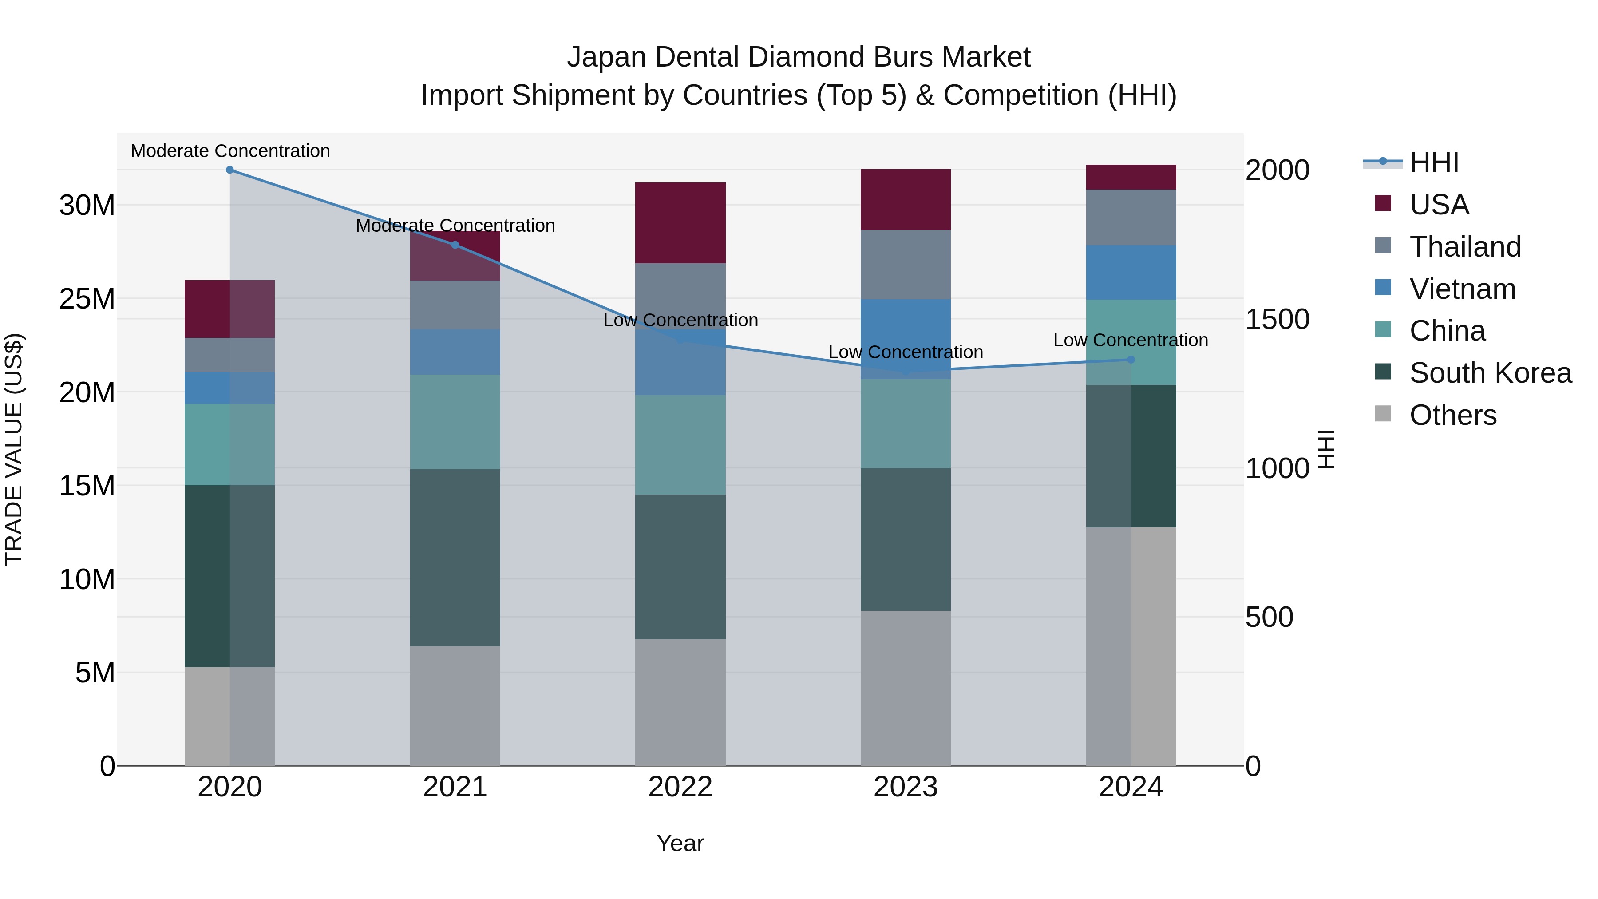Click the 'Year' x-axis title
1598x899 pixels.
680,844
